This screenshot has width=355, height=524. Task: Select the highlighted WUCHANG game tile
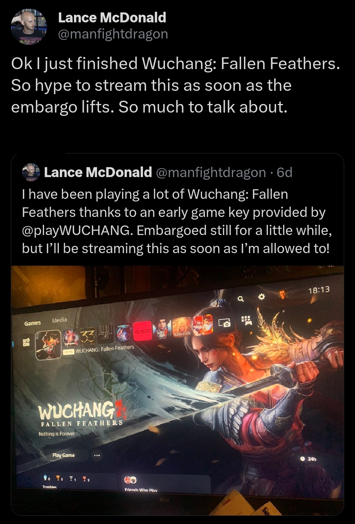[x=48, y=342]
